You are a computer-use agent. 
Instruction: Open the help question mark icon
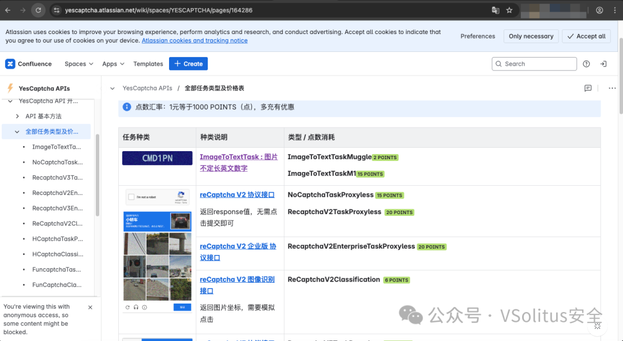click(587, 63)
